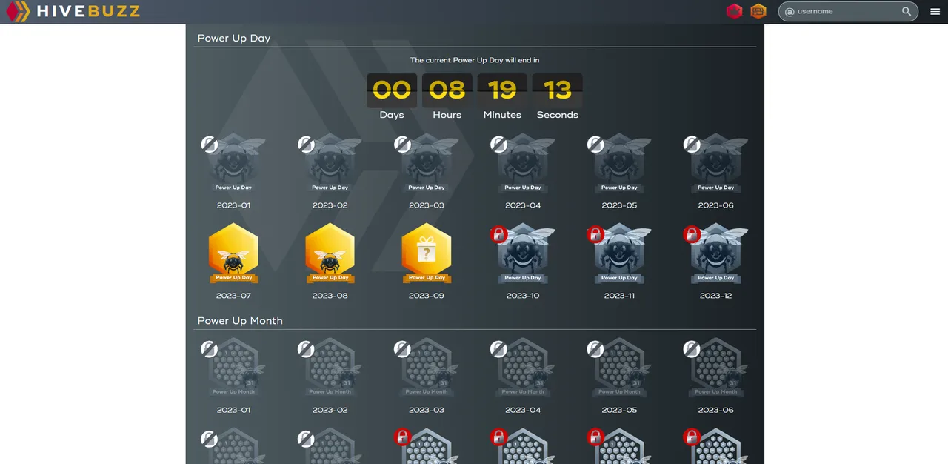Click the 2023-09 date label under Power Up Day

[426, 296]
